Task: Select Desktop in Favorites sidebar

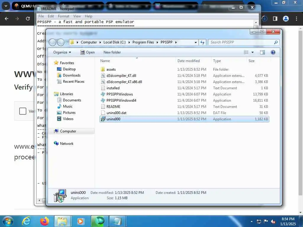Action: click(66, 69)
